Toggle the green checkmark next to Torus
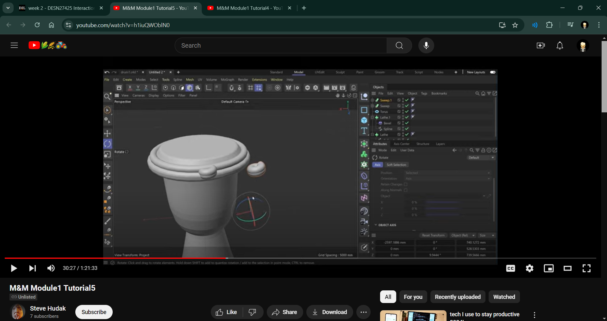This screenshot has height=321, width=607. tap(407, 112)
